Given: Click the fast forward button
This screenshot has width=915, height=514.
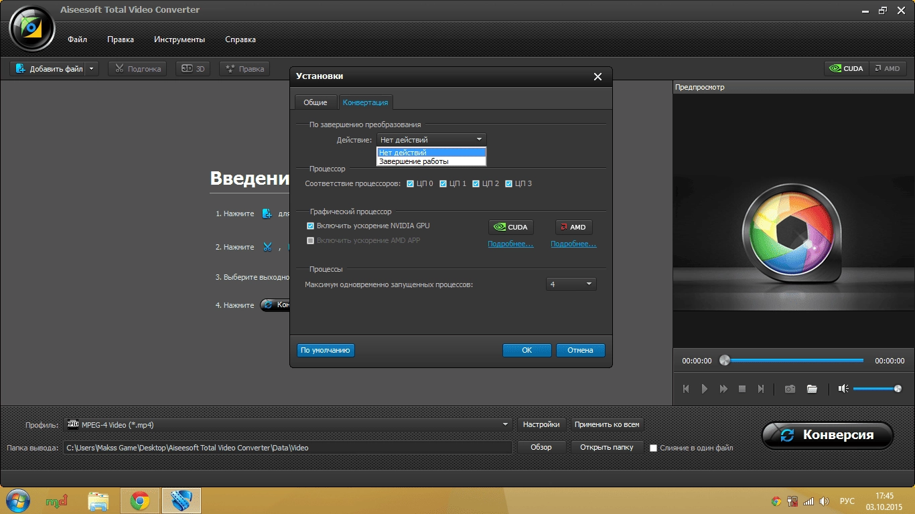Looking at the screenshot, I should coord(723,389).
